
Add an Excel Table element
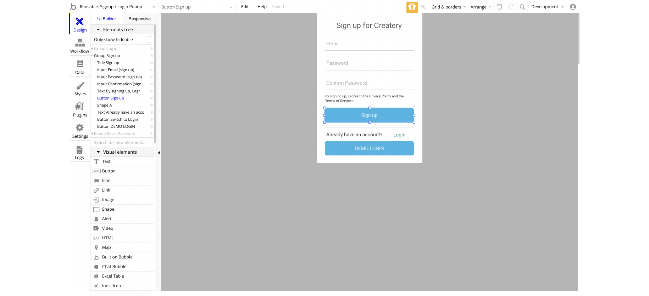pyautogui.click(x=123, y=276)
